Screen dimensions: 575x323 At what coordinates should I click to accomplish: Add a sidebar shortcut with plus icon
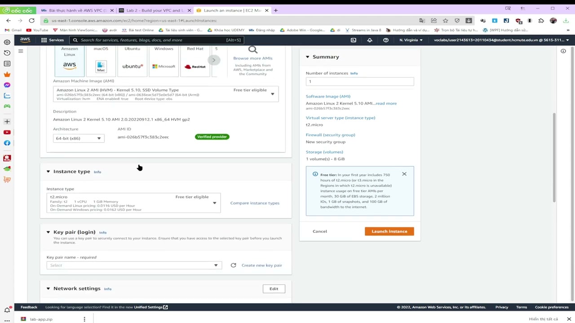(x=7, y=122)
